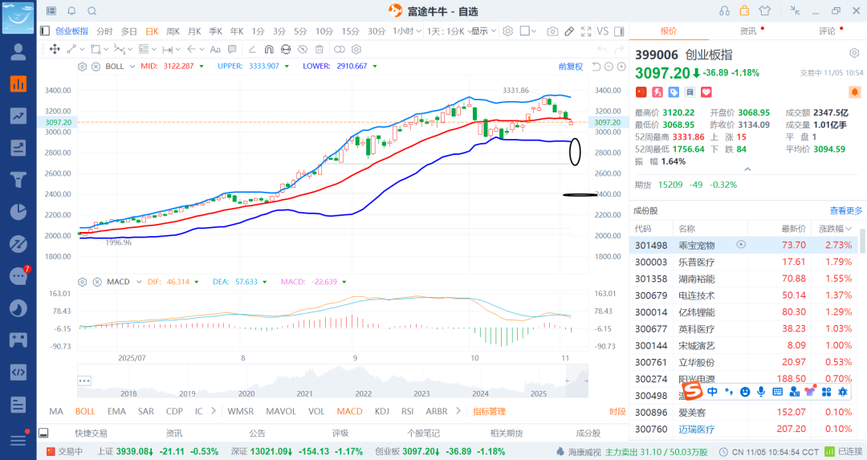Toggle UPPER line visibility arrow
Viewport: 867px width, 460px height.
click(287, 67)
